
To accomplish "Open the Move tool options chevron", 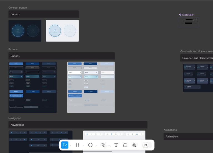I will tap(70, 145).
